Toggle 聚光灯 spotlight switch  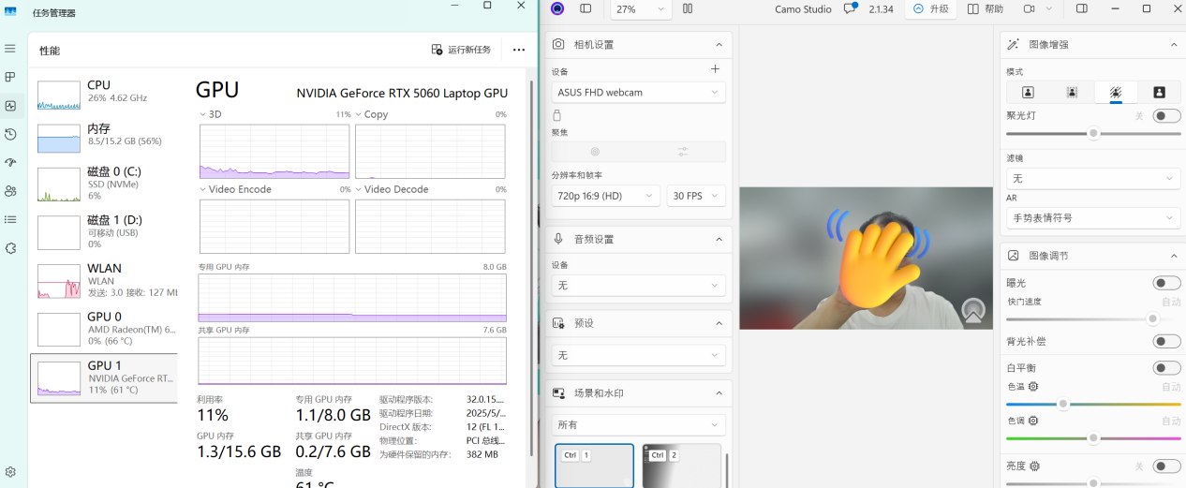pos(1166,116)
